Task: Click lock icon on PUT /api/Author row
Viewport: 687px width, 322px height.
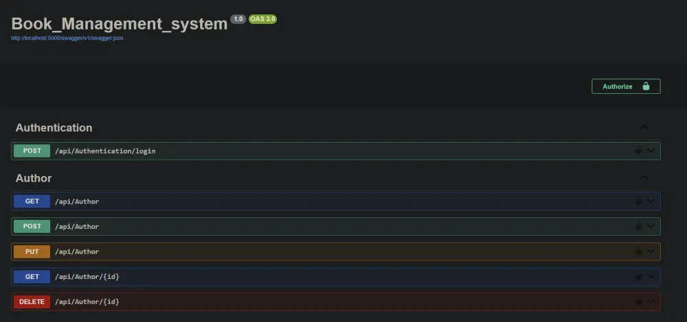Action: 639,251
